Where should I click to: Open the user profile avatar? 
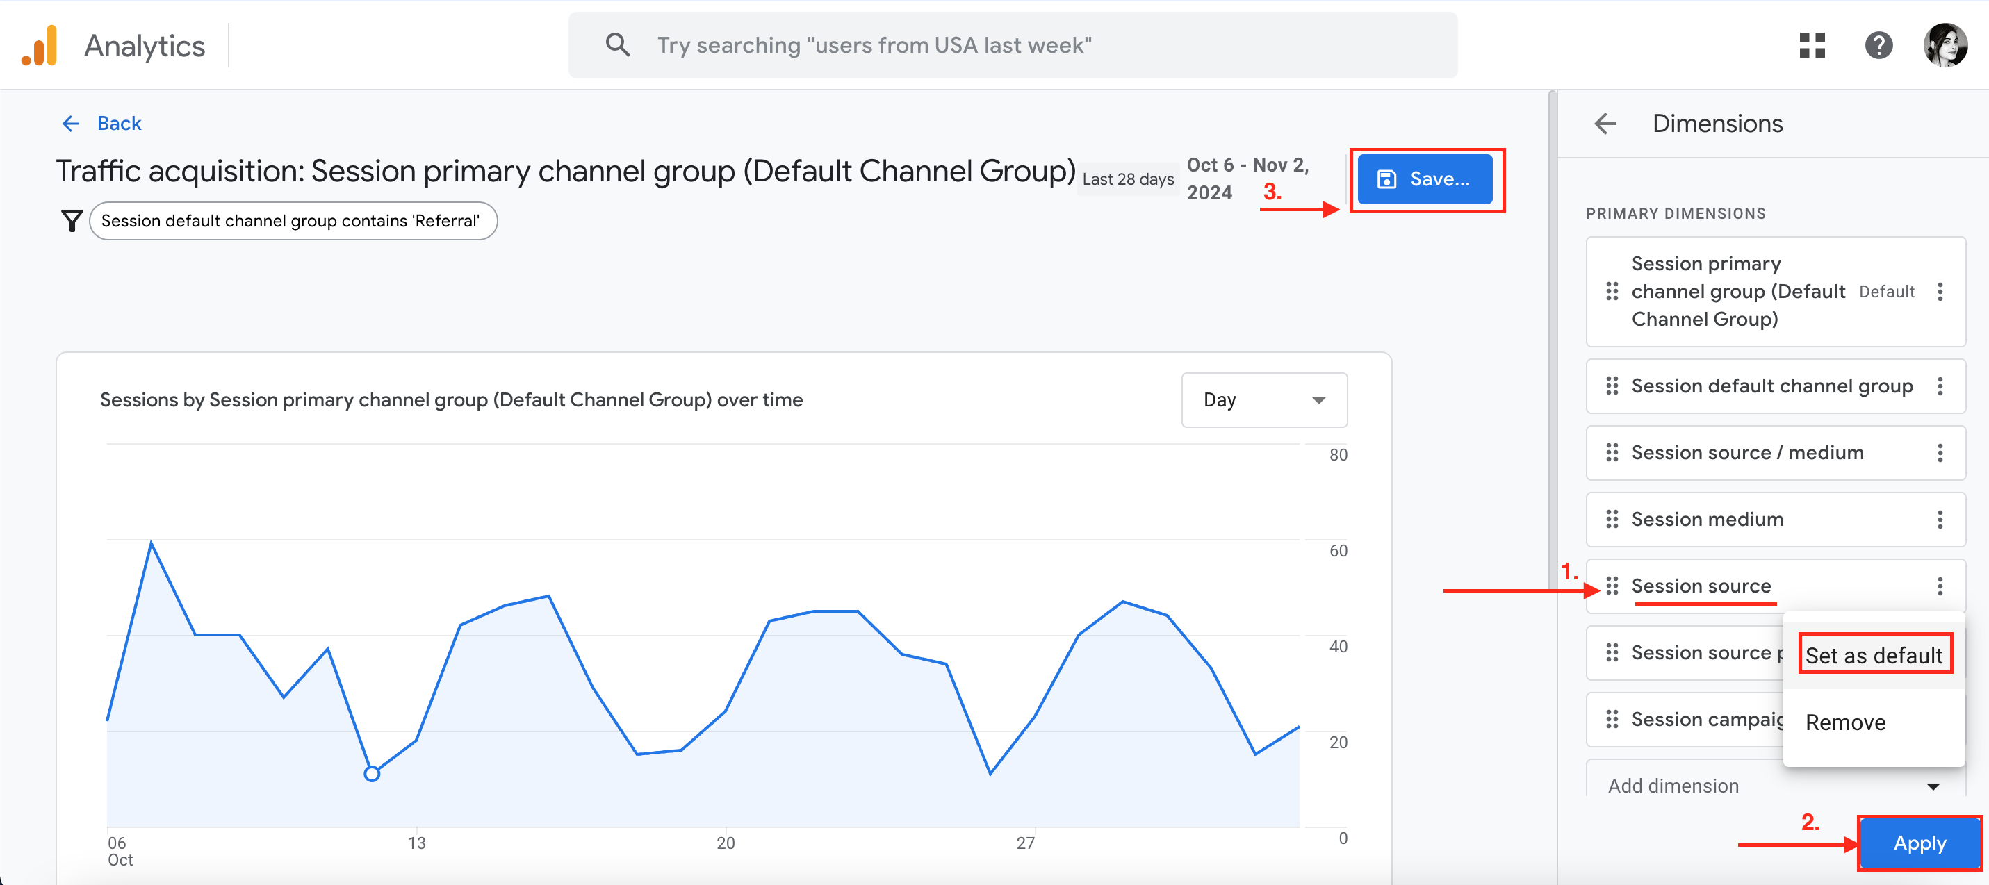(x=1945, y=46)
